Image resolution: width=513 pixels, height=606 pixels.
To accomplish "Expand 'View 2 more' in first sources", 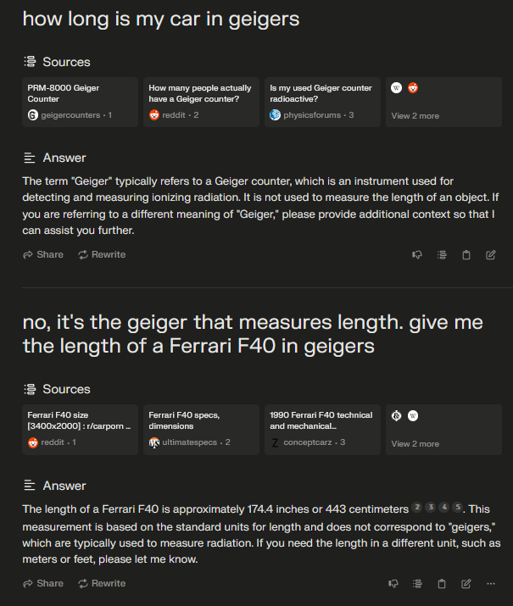I will click(415, 116).
